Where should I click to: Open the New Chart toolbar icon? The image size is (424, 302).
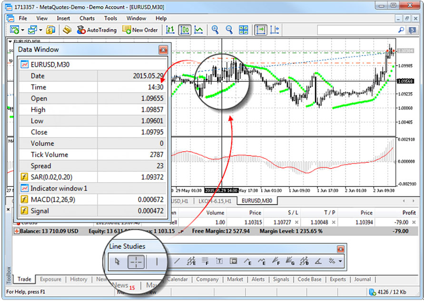pos(14,30)
